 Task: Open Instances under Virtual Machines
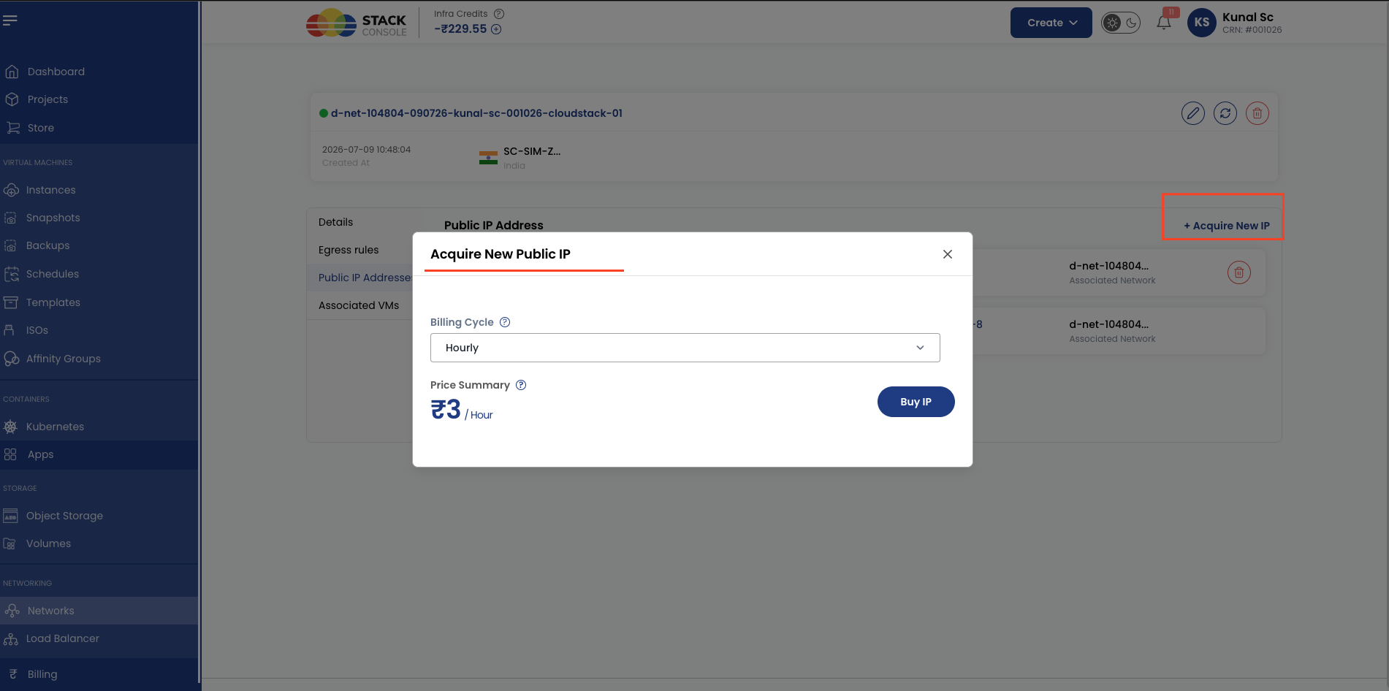click(50, 190)
